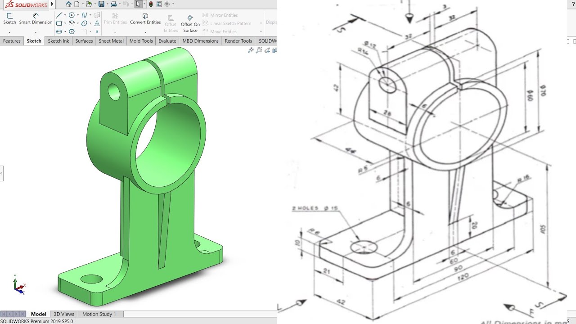Expand the Smart Dimension dropdown arrow

tap(36, 32)
